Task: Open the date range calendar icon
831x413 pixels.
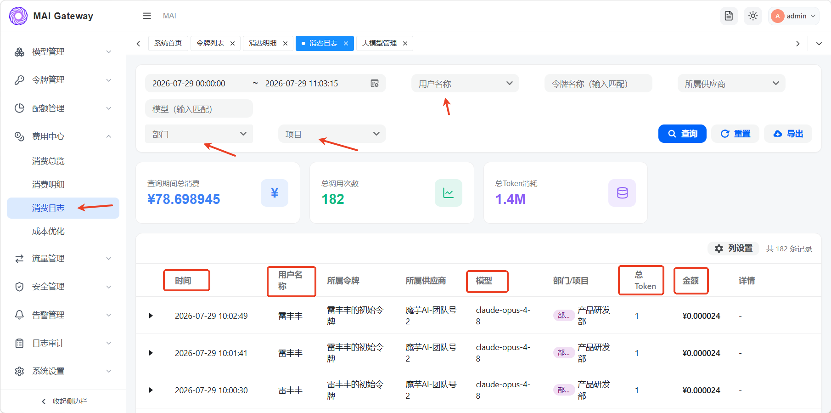Action: tap(375, 83)
